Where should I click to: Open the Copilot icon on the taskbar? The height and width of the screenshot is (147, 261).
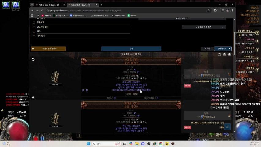tap(131, 144)
